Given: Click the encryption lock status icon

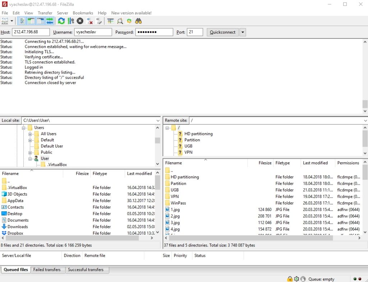Looking at the screenshot, I should pyautogui.click(x=290, y=279).
